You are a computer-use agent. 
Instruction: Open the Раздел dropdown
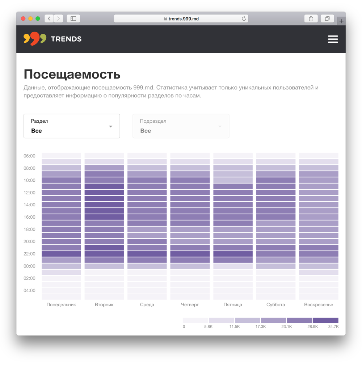pos(72,126)
